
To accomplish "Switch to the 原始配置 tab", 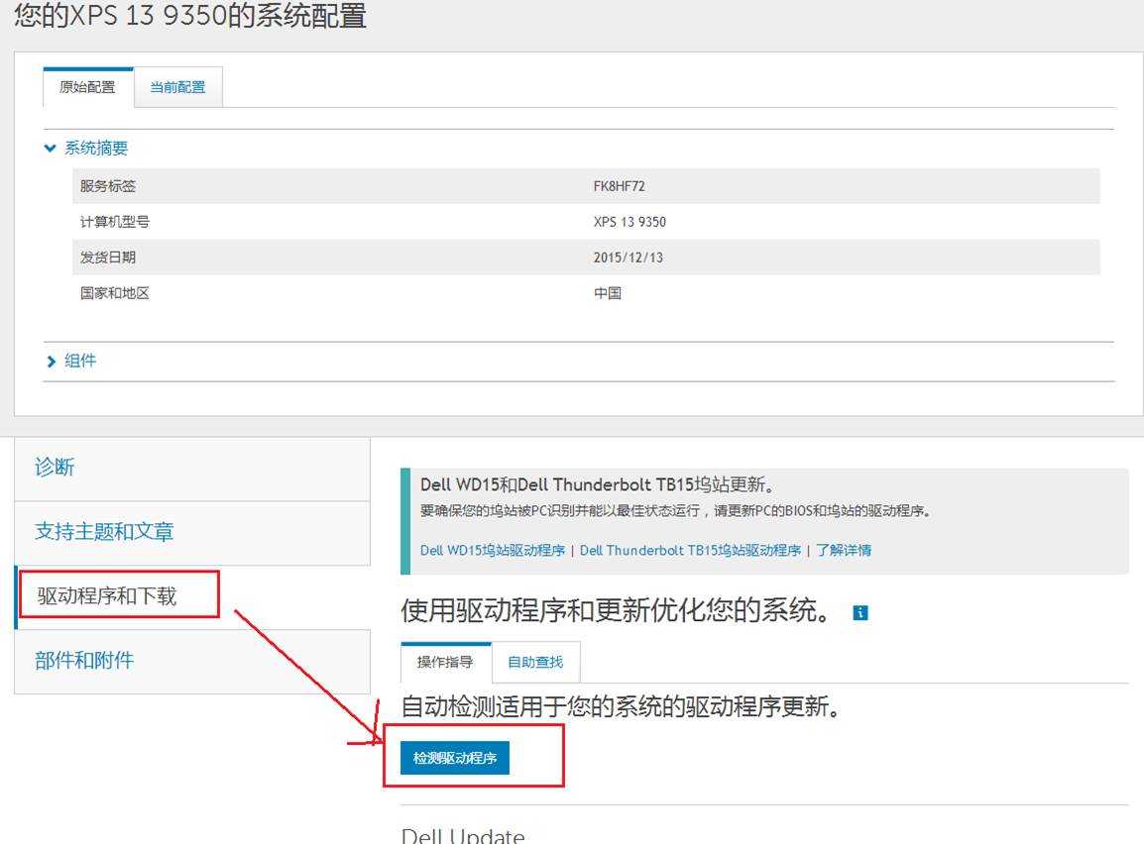I will (x=88, y=87).
